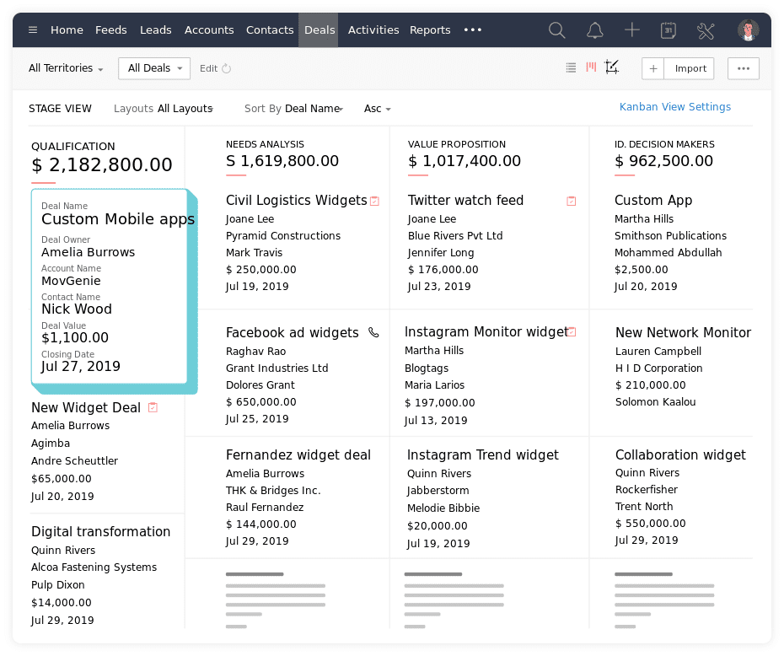
Task: Open the notifications bell
Action: point(594,30)
